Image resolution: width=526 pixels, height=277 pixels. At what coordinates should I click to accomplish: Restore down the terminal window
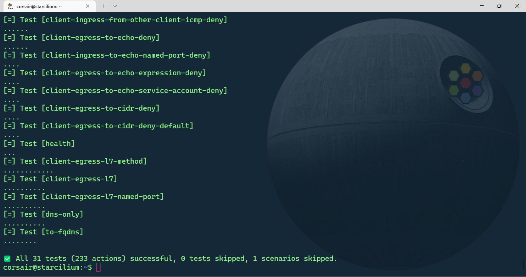click(499, 6)
